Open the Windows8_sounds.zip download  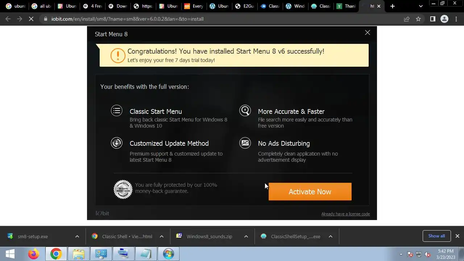pyautogui.click(x=209, y=236)
